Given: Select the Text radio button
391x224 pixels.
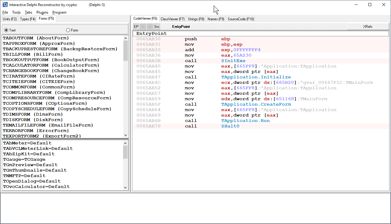Looking at the screenshot, I should click(x=6, y=30).
